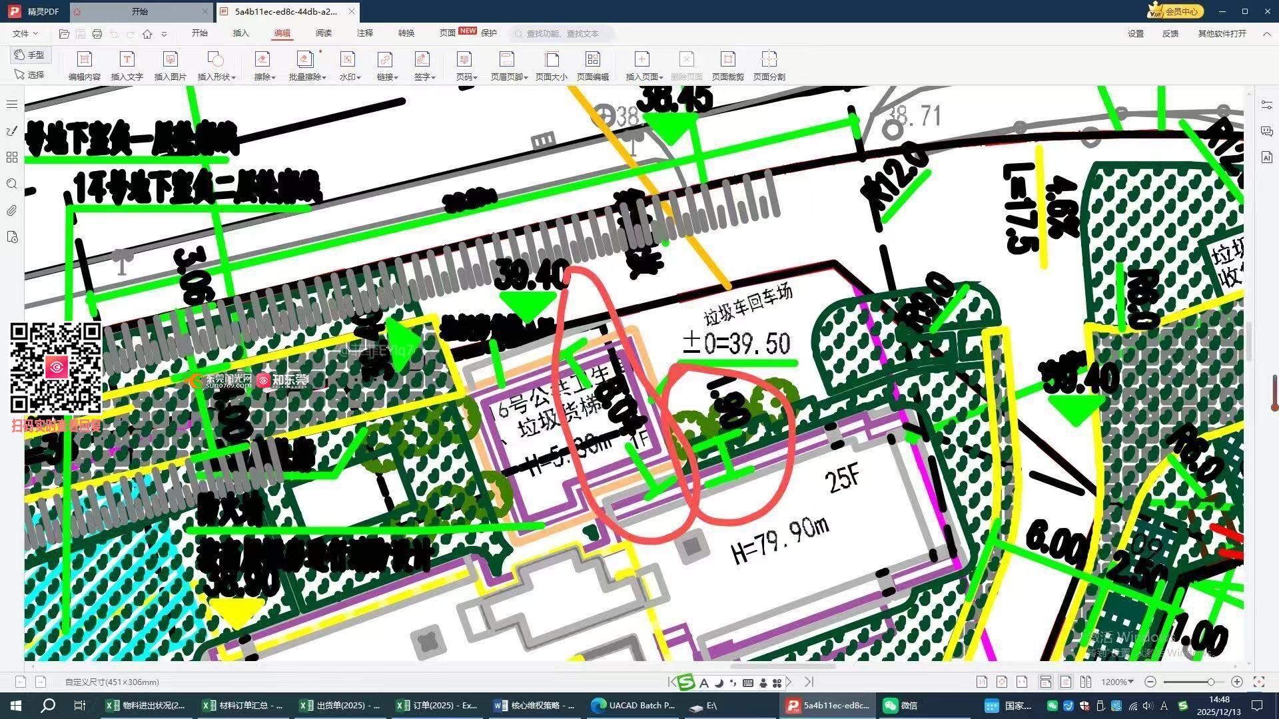Open the Convert (转换) ribbon tab
The width and height of the screenshot is (1279, 719).
click(x=406, y=33)
